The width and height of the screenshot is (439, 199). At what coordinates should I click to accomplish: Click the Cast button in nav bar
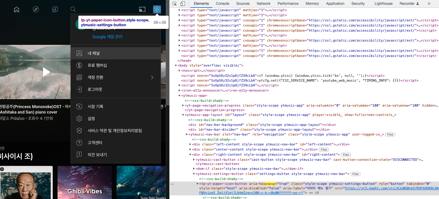(142, 9)
